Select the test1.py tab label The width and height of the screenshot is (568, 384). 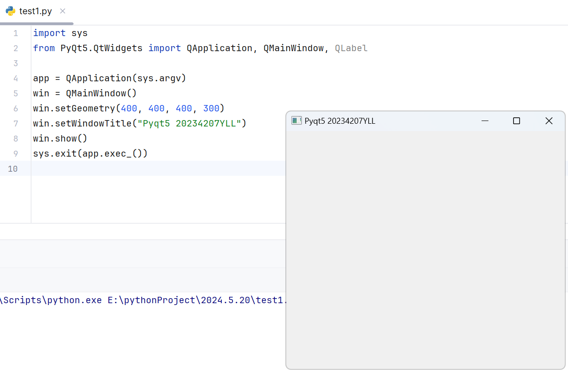point(35,11)
